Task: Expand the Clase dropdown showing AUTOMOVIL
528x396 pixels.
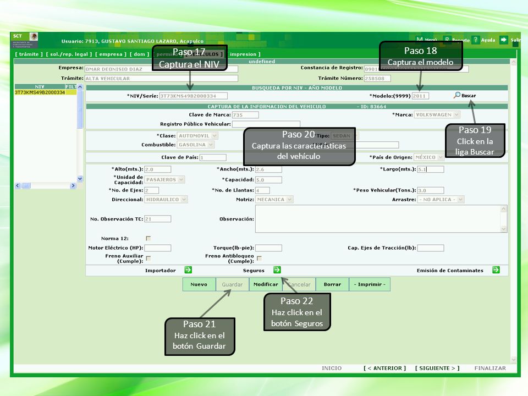Action: (197, 136)
